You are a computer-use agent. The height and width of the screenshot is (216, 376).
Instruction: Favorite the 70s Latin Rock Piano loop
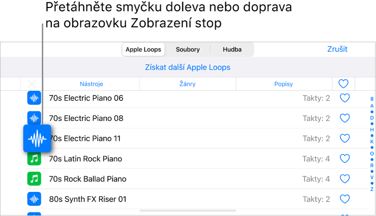[344, 159]
